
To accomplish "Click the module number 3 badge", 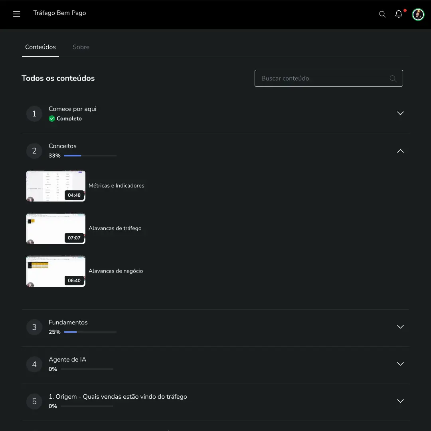I will tap(34, 327).
